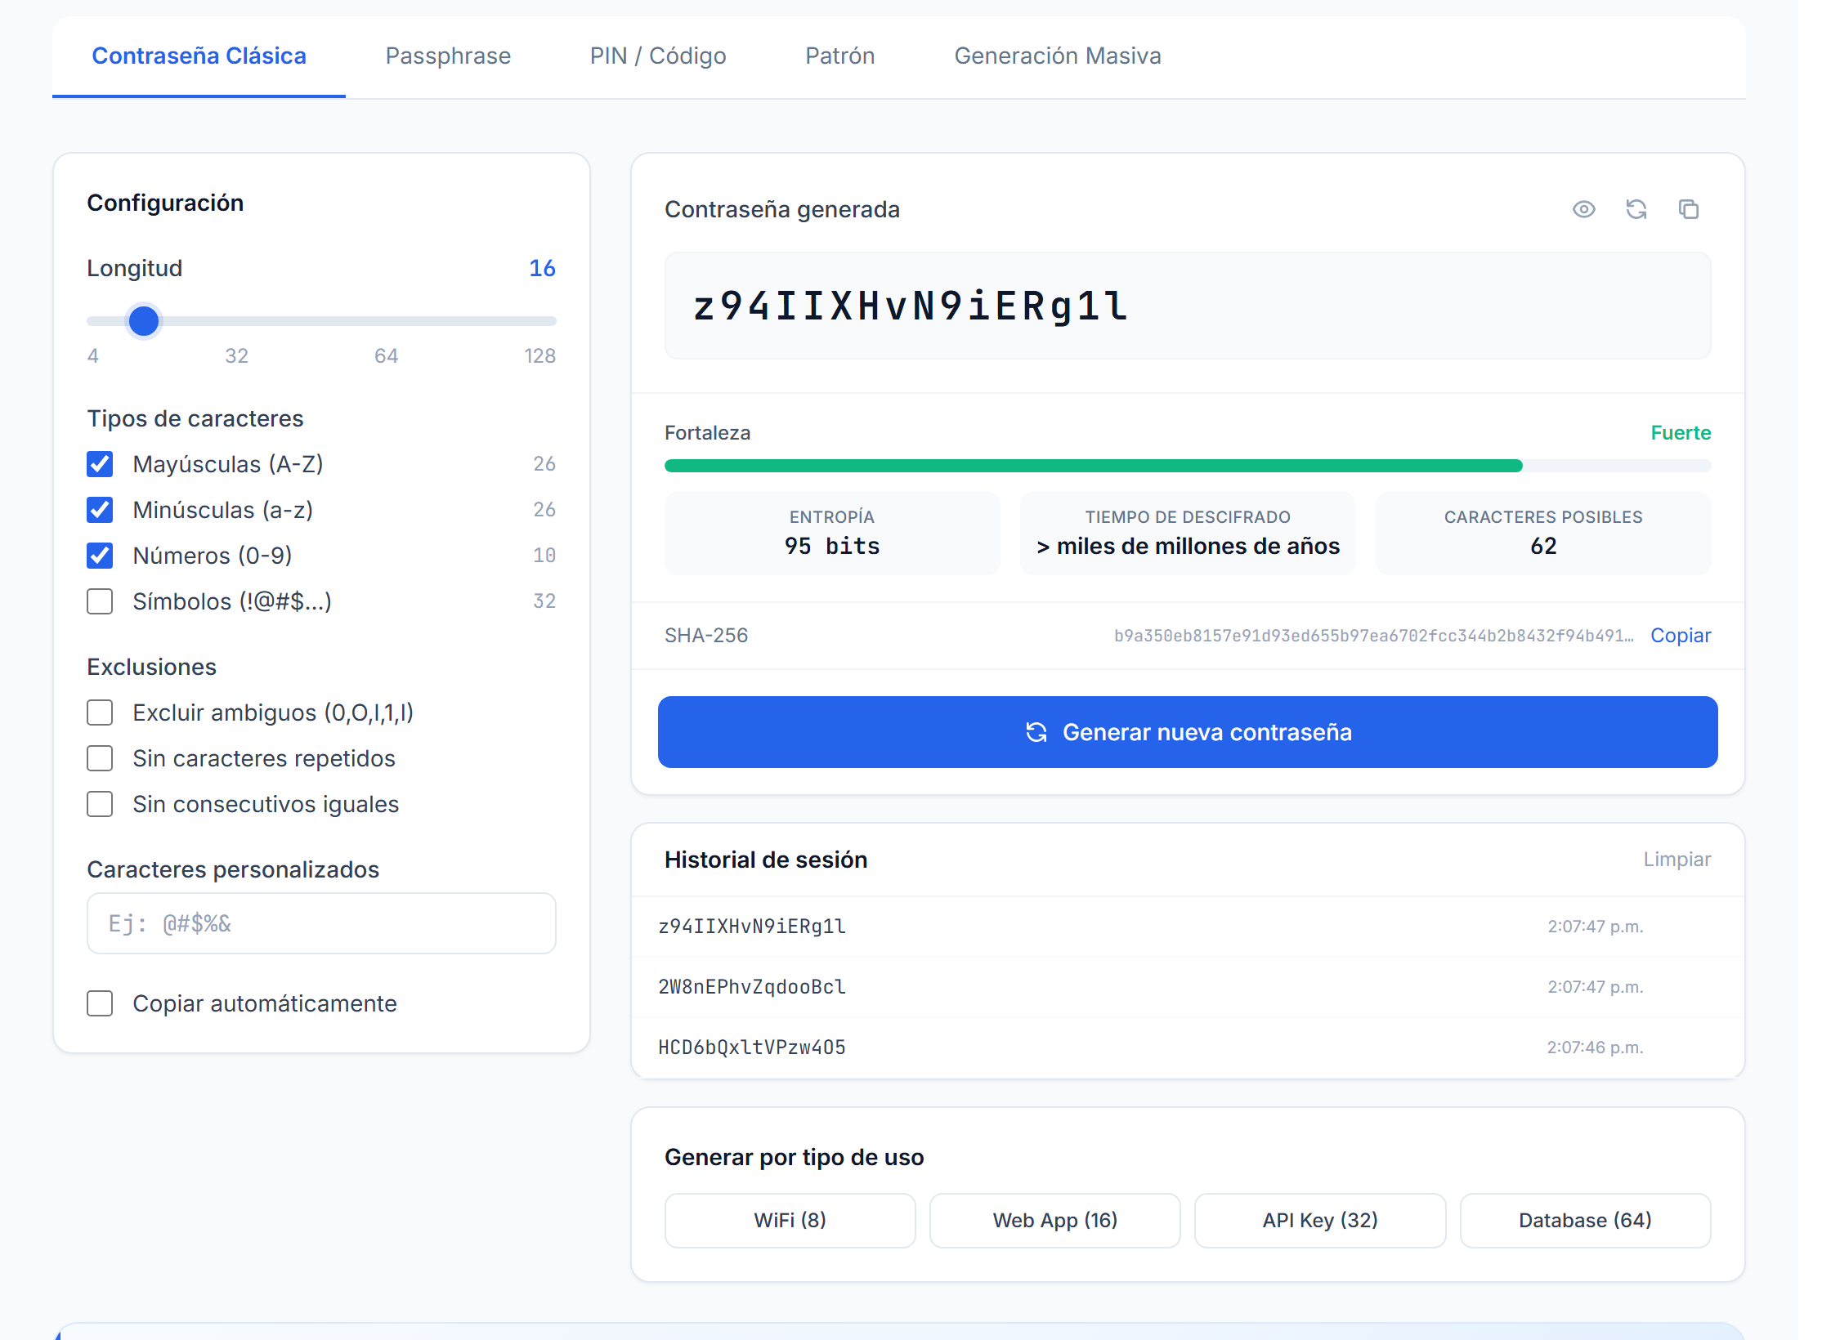Uncheck Mayúsculas (A-Z)

point(100,464)
